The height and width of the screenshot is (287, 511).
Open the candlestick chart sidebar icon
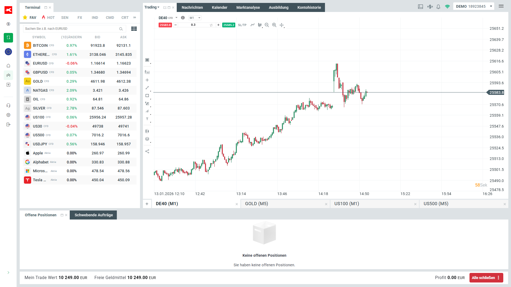pyautogui.click(x=8, y=75)
